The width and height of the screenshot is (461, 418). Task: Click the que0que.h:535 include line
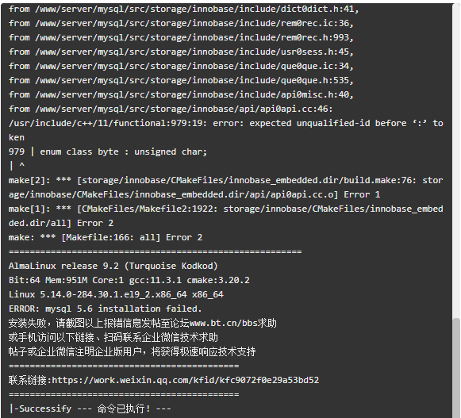181,80
